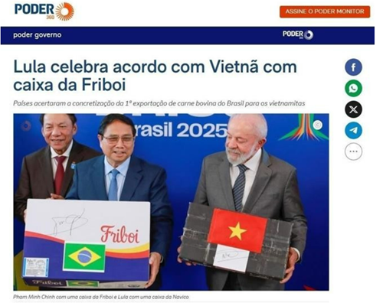
Task: Click the photo caption below image
Action: coord(101,297)
